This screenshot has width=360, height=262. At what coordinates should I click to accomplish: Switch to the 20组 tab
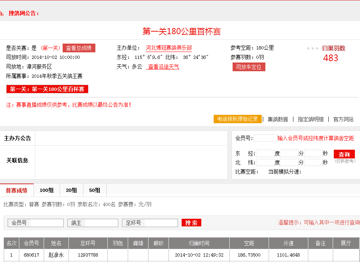click(71, 190)
